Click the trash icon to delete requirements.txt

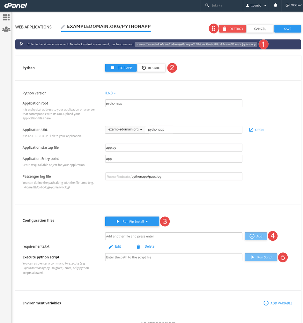pyautogui.click(x=138, y=246)
